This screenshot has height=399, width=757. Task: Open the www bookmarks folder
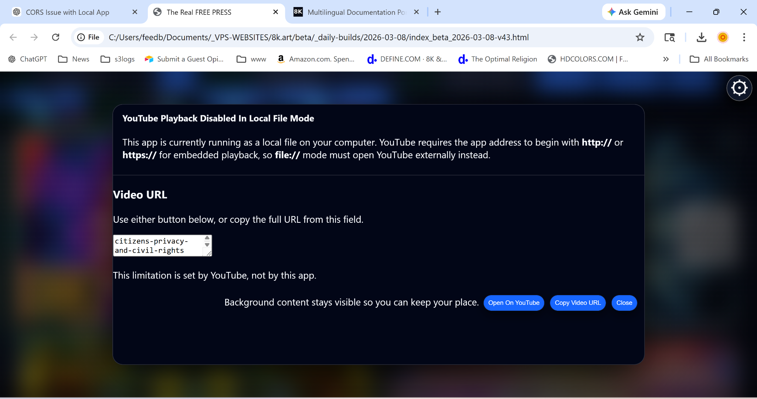click(x=251, y=59)
